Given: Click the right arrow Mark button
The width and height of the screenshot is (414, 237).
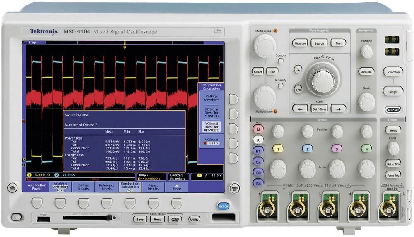Looking at the screenshot, I should (339, 109).
